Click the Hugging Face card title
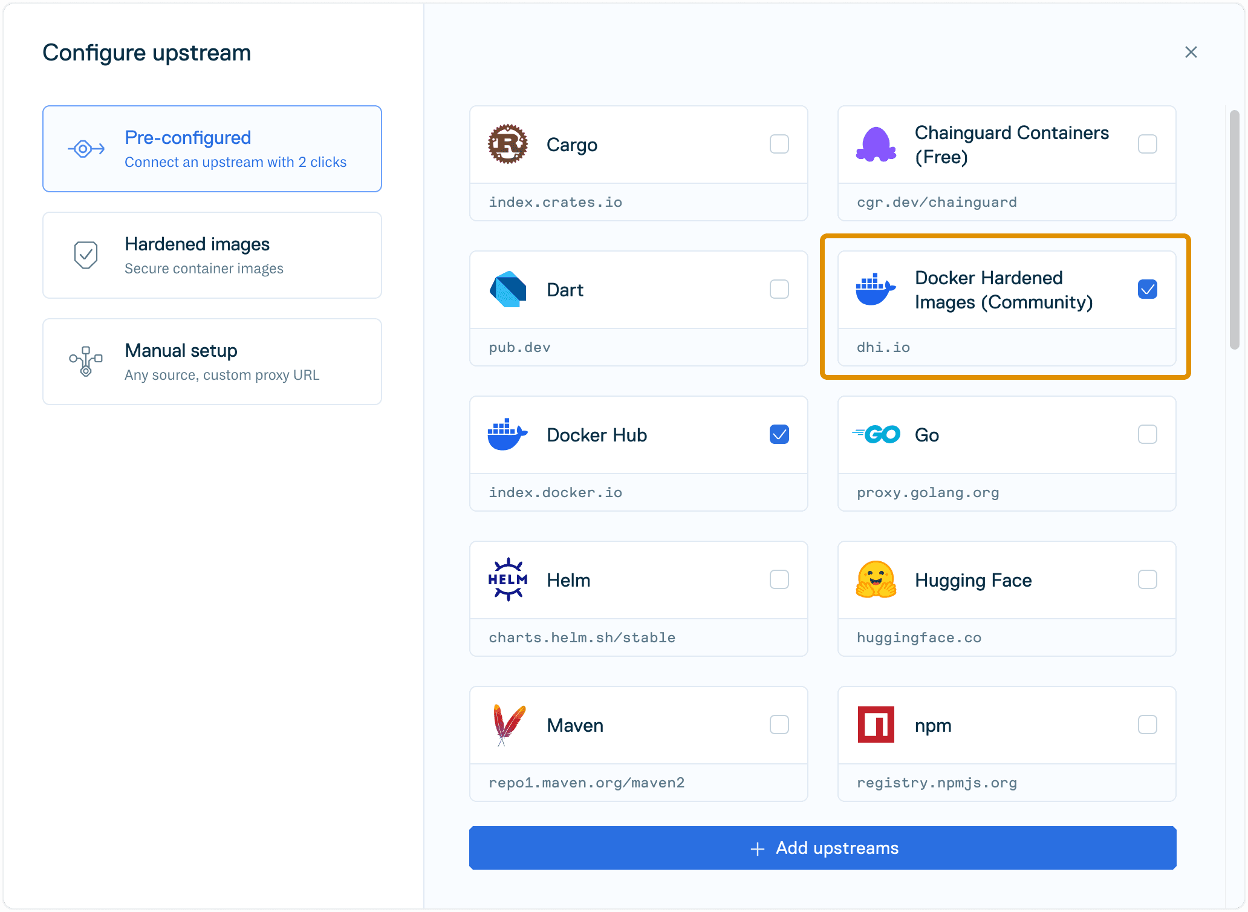 [973, 581]
